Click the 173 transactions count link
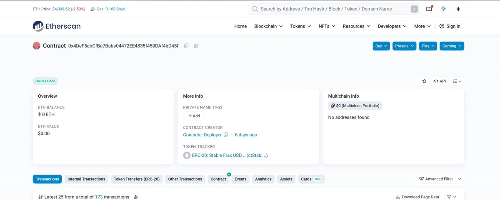Image resolution: width=500 pixels, height=200 pixels. pyautogui.click(x=99, y=197)
